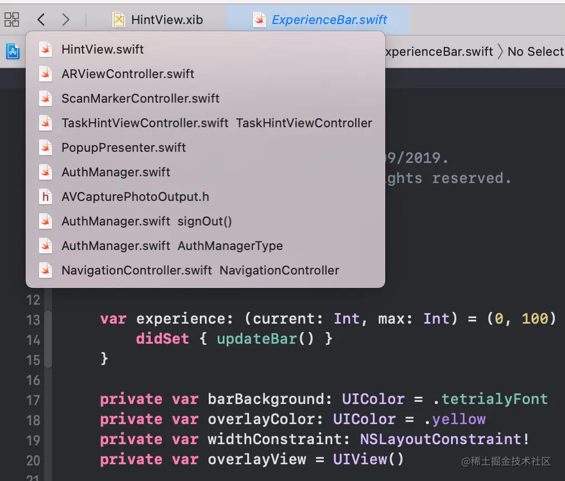This screenshot has height=481, width=565.
Task: Go back with the left chevron
Action: [x=41, y=20]
